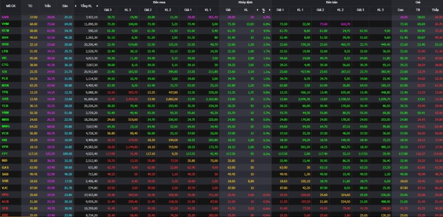Viewport: 443px width, 217px height.
Task: Open the HPG stock symbol
Action: 5,195
